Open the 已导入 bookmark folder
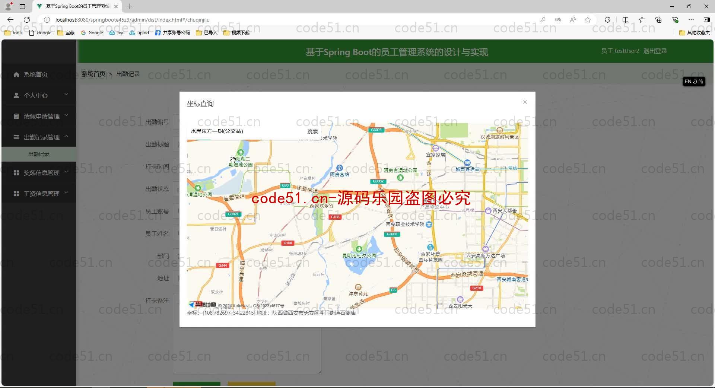This screenshot has width=715, height=388. tap(207, 33)
